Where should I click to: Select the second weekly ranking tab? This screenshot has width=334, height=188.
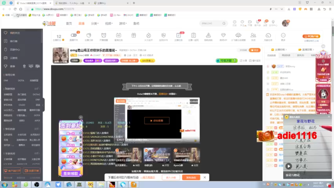pyautogui.click(x=286, y=56)
